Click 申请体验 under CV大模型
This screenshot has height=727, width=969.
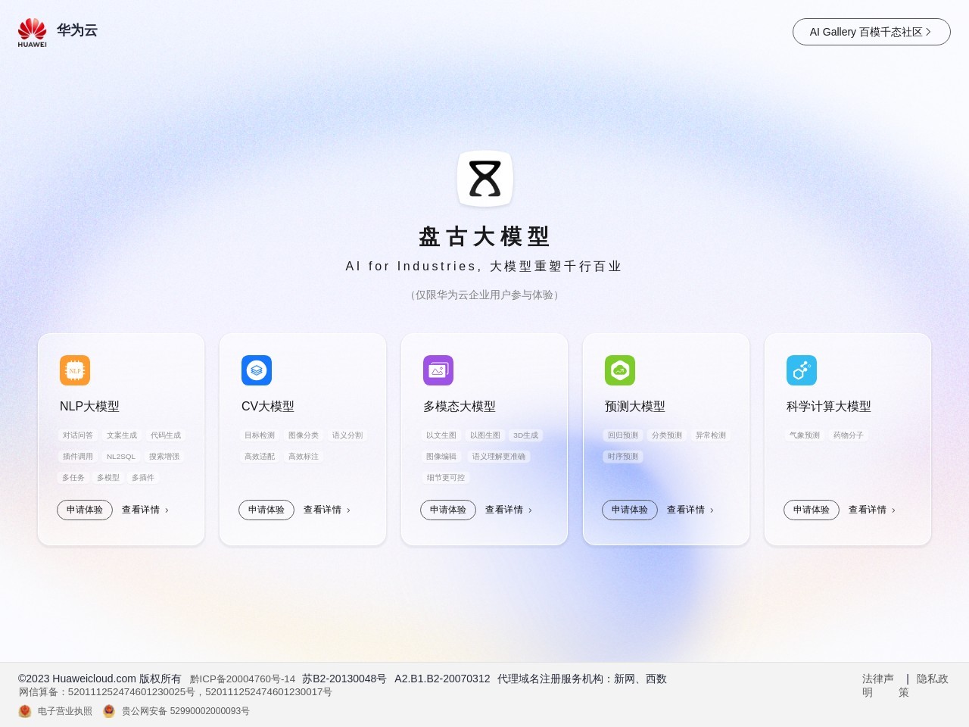tap(266, 510)
